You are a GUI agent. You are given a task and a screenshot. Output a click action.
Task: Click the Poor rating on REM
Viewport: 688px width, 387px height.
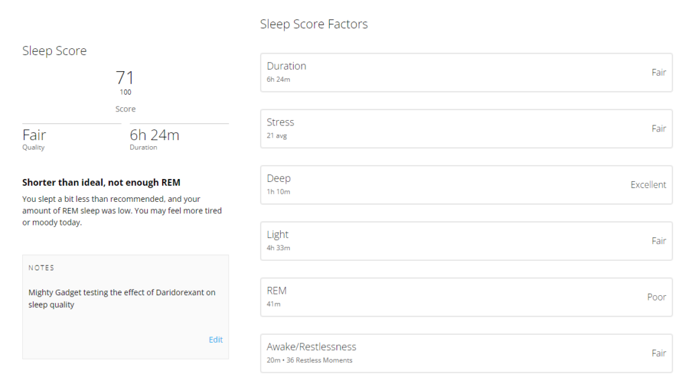pyautogui.click(x=656, y=297)
